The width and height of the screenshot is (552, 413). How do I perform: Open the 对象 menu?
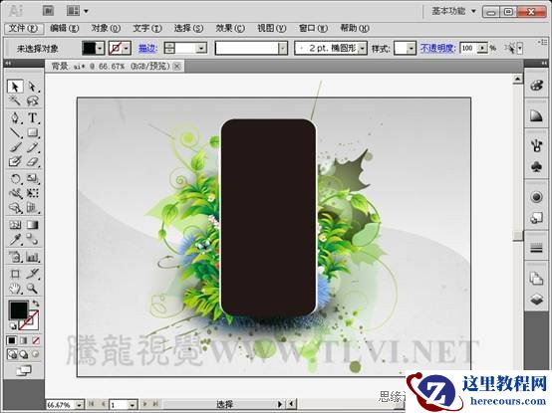click(106, 28)
